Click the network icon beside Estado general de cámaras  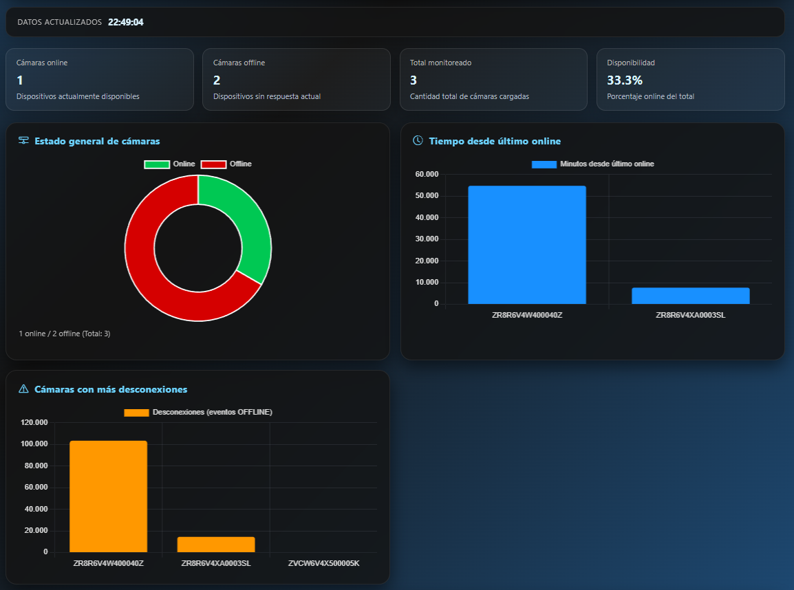click(23, 141)
